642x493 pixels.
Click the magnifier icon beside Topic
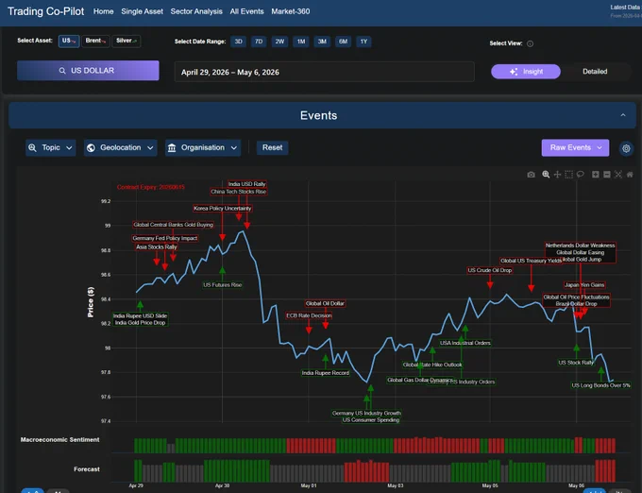pyautogui.click(x=32, y=148)
